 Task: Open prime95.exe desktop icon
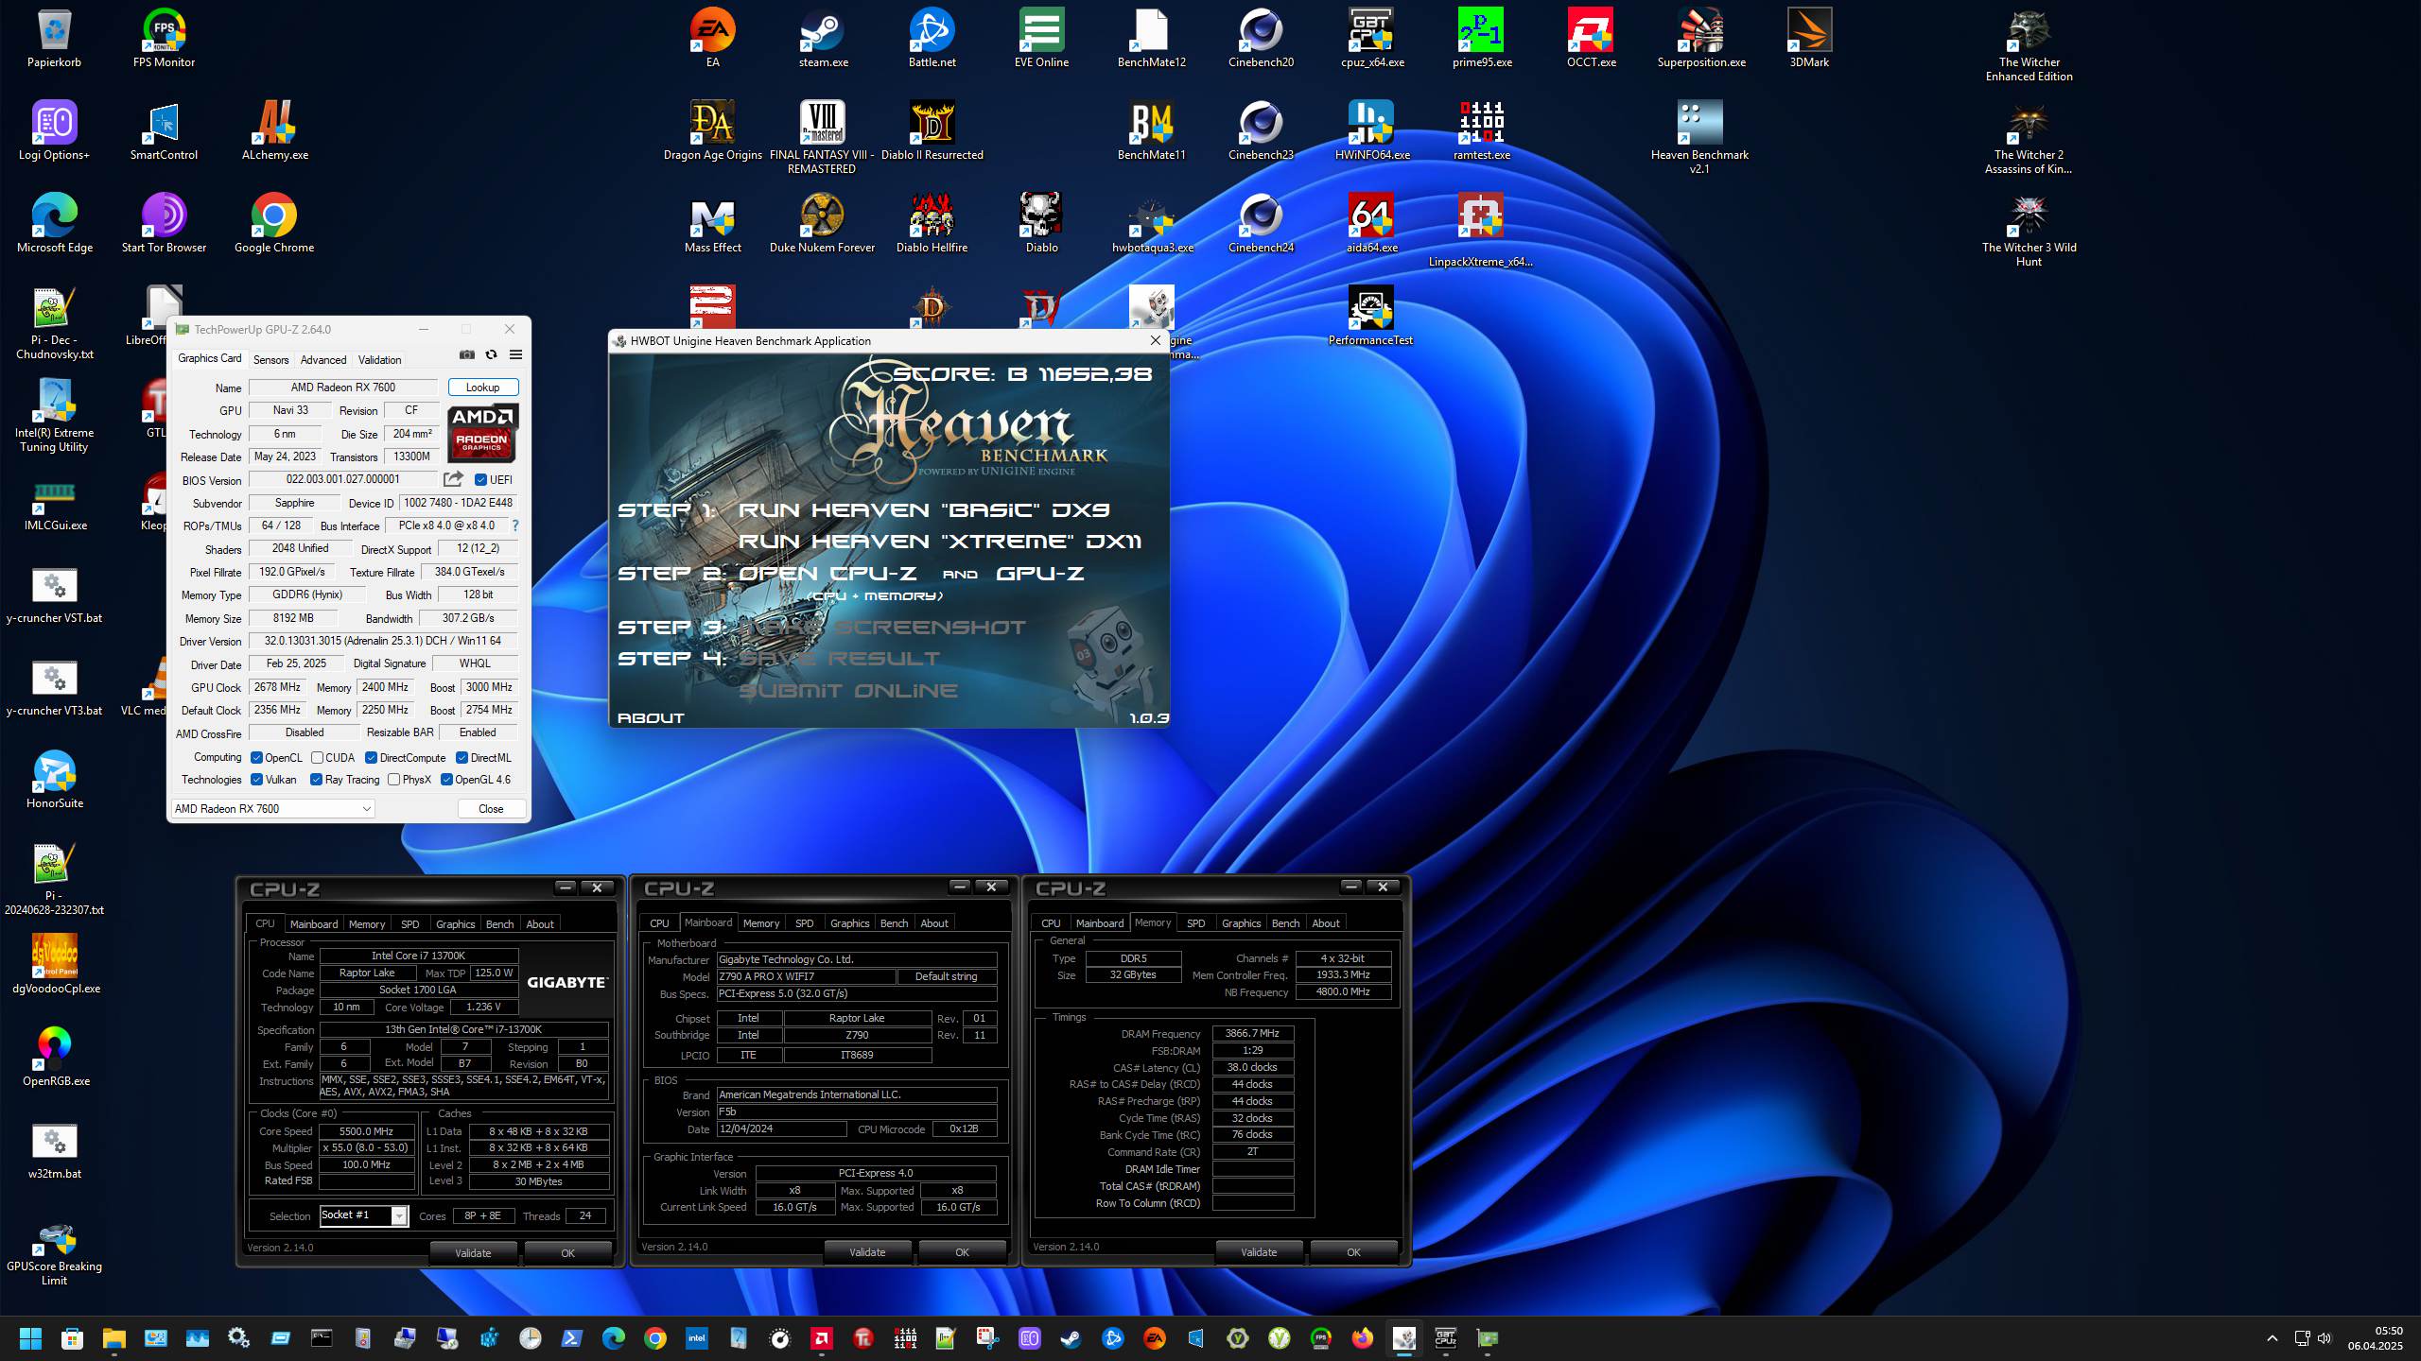click(1482, 38)
